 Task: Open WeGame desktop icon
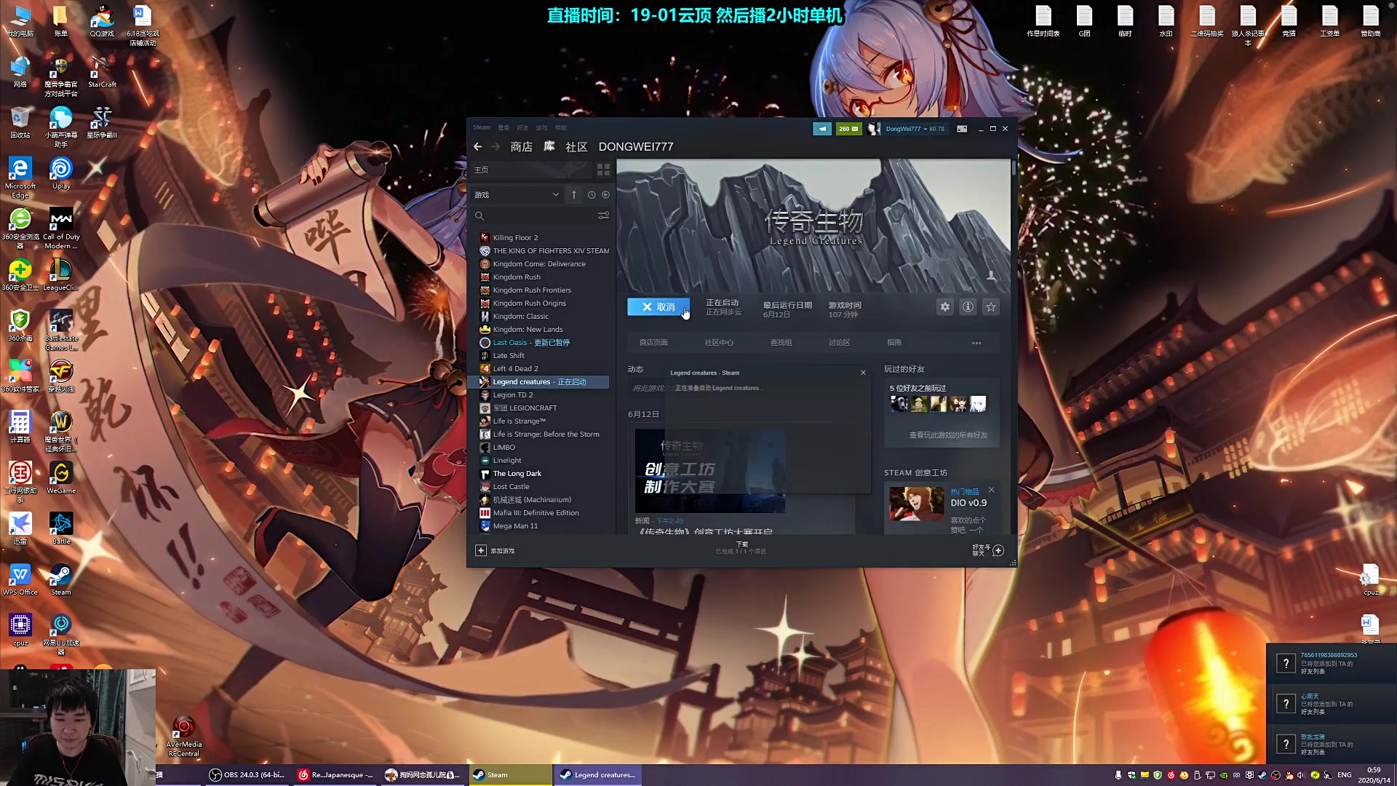click(61, 477)
